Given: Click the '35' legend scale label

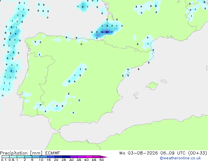Looking at the screenshot, I should (79, 160).
